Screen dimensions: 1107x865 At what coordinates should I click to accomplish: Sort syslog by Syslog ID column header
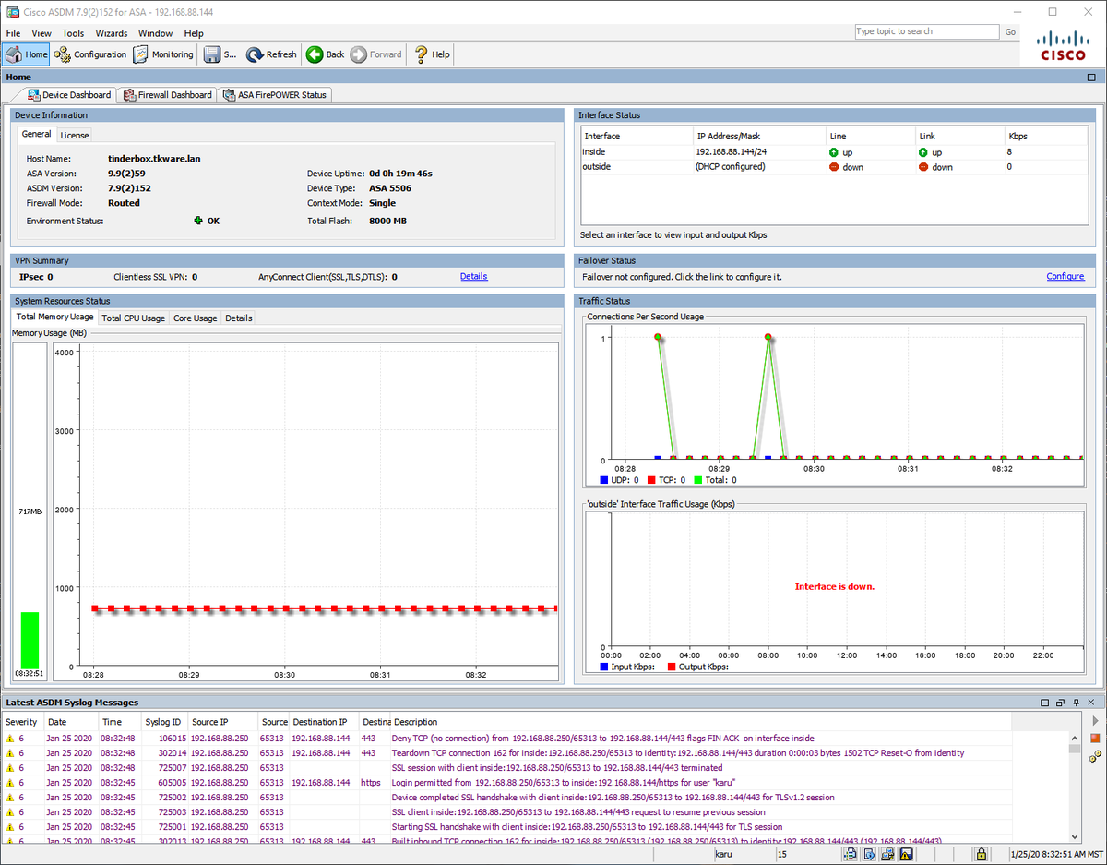pos(162,722)
